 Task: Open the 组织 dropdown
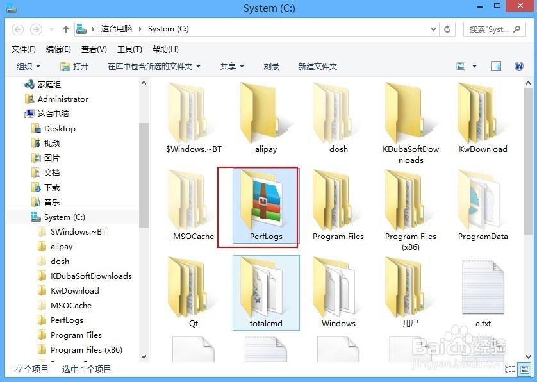coord(28,66)
